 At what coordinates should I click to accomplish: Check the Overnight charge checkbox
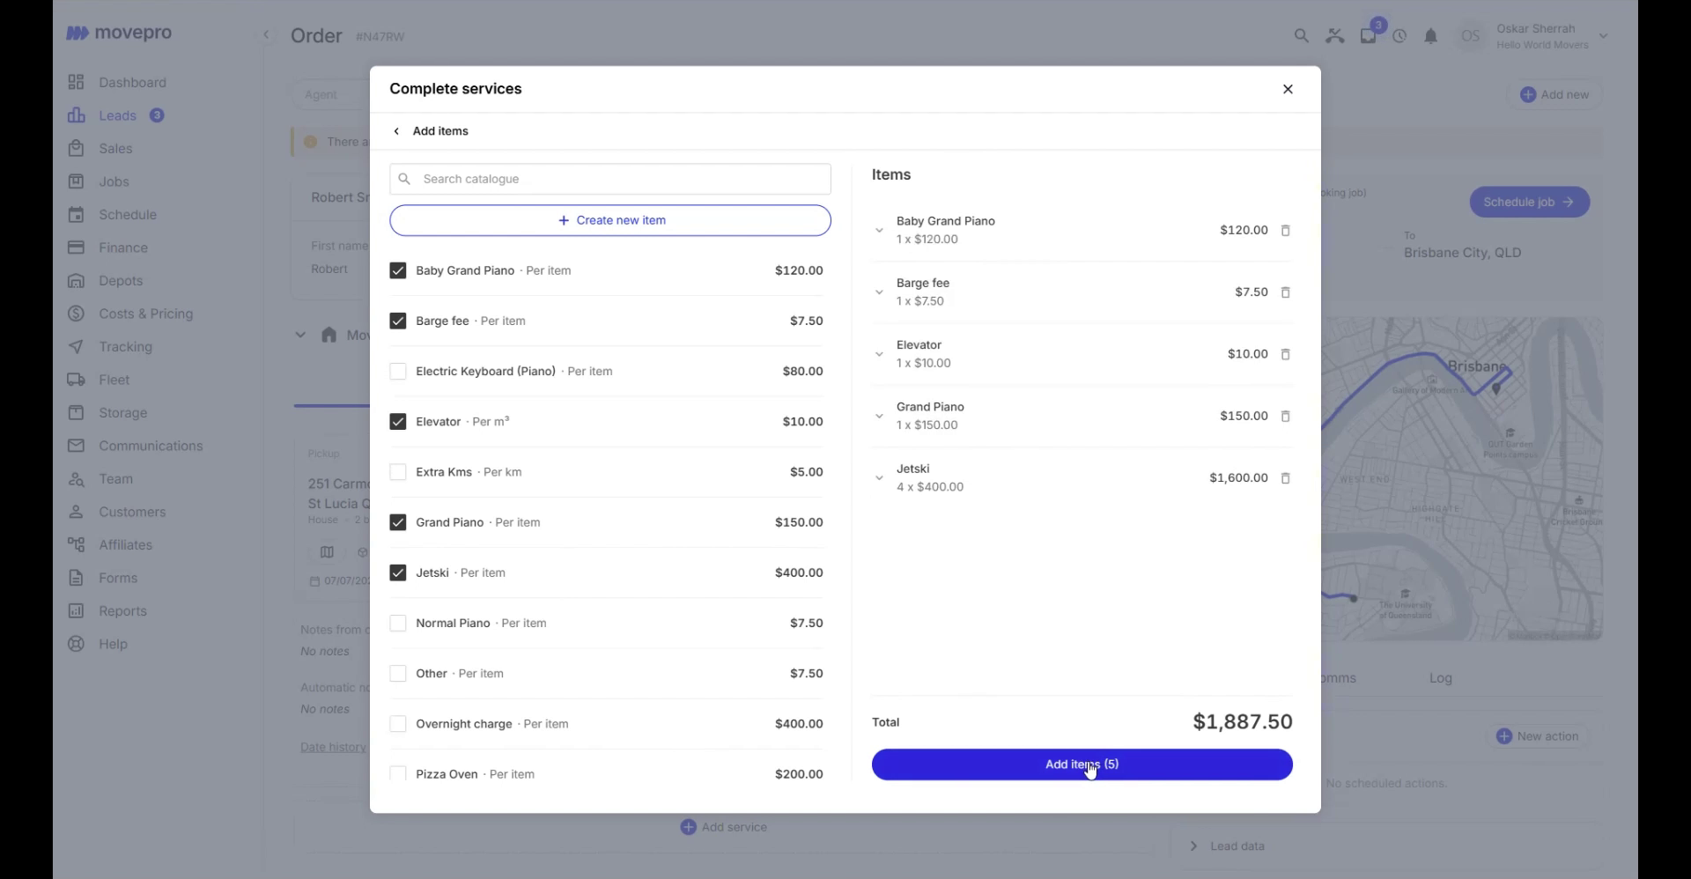(398, 724)
